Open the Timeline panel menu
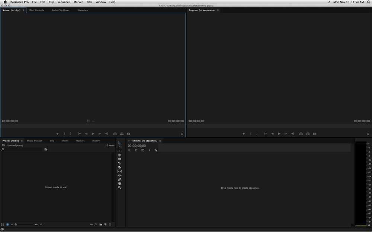 (x=160, y=141)
